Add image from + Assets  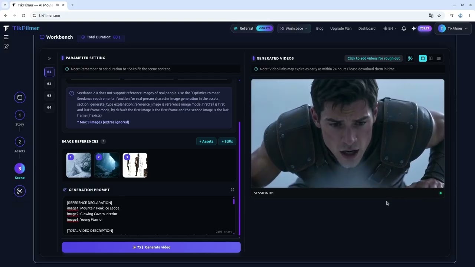(206, 141)
